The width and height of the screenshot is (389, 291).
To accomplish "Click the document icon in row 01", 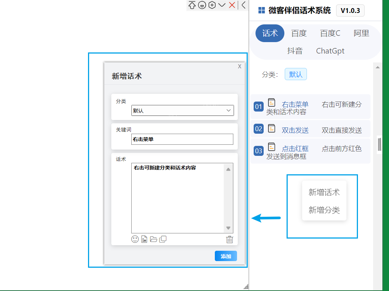I will click(x=272, y=103).
